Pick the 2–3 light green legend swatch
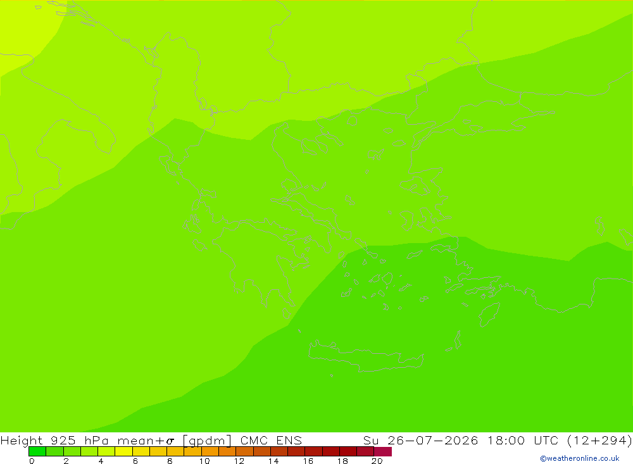Screen dimensions: 633x464 [x=72, y=451]
